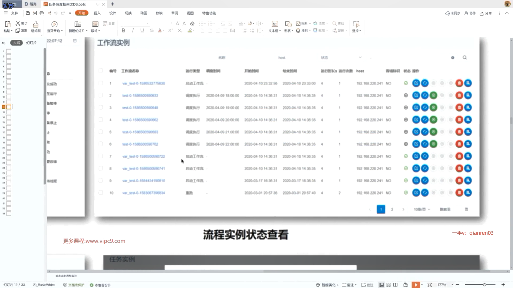Insert a text box (文本框)
Screen dimensions: 513x288
(x=274, y=24)
